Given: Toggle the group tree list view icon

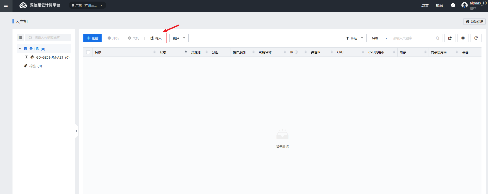Looking at the screenshot, I should [x=20, y=37].
